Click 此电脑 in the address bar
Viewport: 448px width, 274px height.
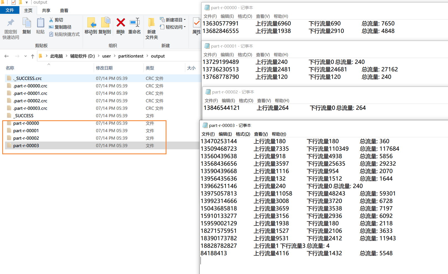pyautogui.click(x=56, y=56)
